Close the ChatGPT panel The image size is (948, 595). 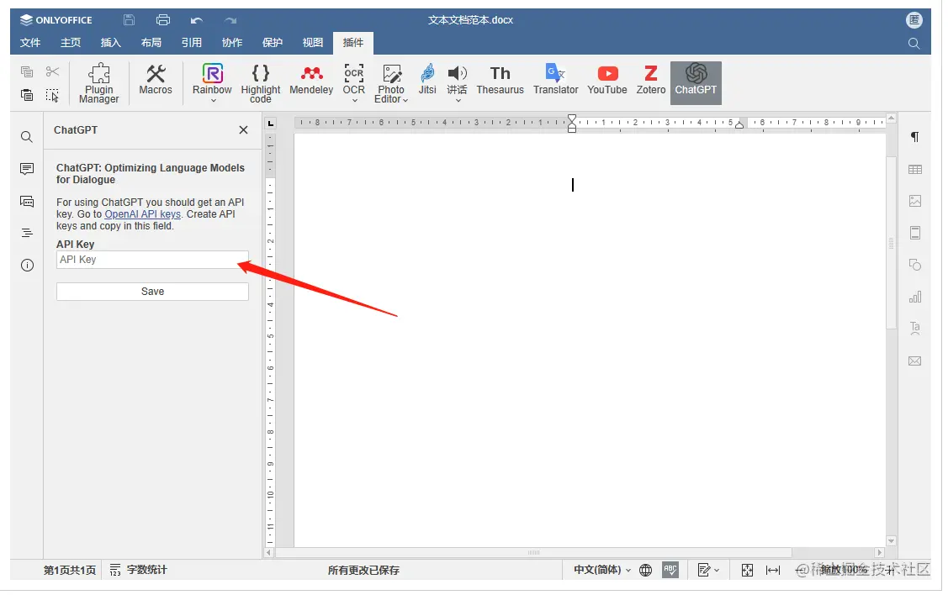coord(243,130)
